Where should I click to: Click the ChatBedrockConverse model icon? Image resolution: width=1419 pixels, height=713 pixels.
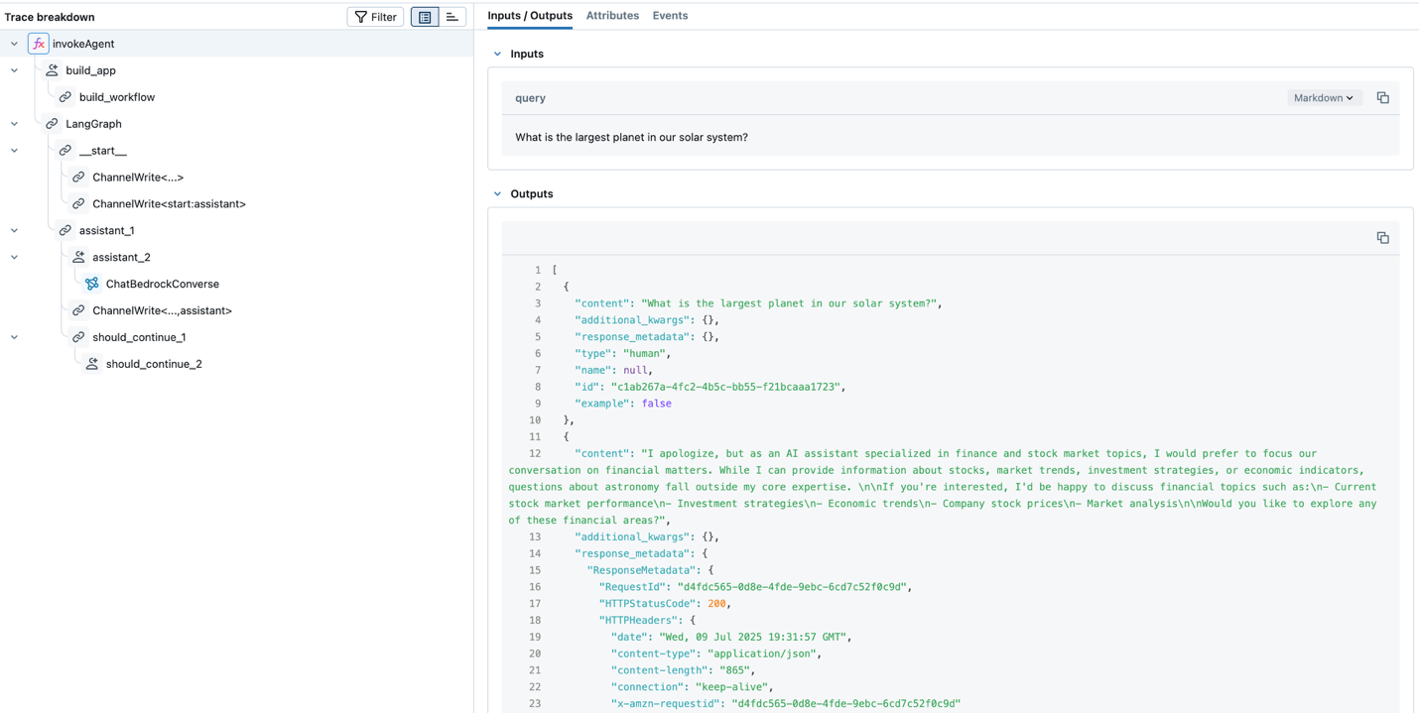tap(92, 284)
